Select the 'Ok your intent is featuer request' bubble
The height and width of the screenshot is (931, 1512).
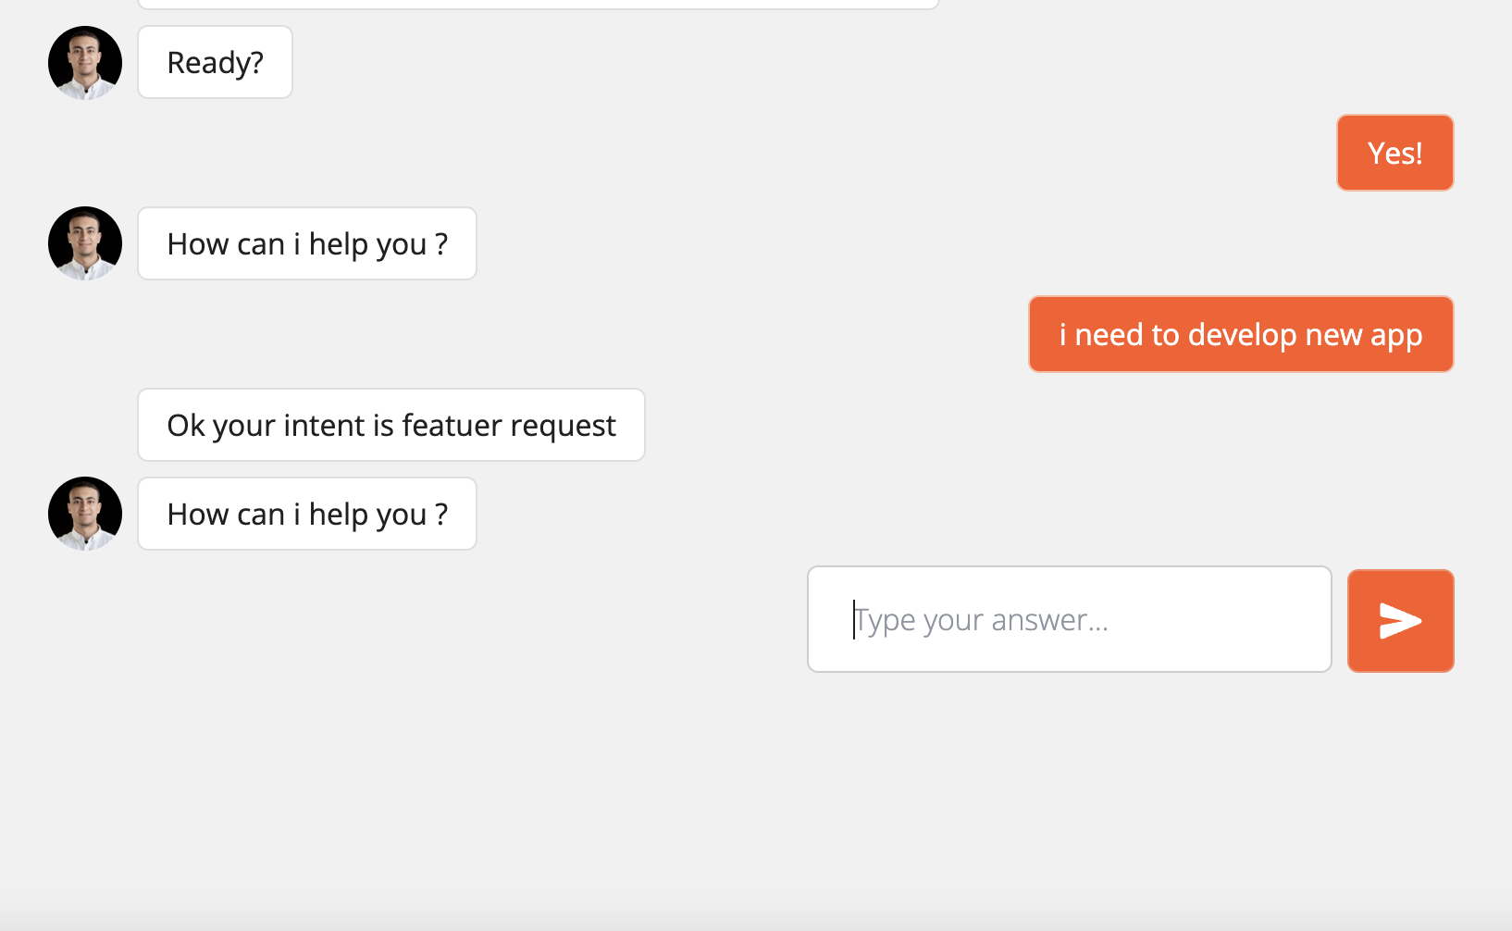point(391,425)
